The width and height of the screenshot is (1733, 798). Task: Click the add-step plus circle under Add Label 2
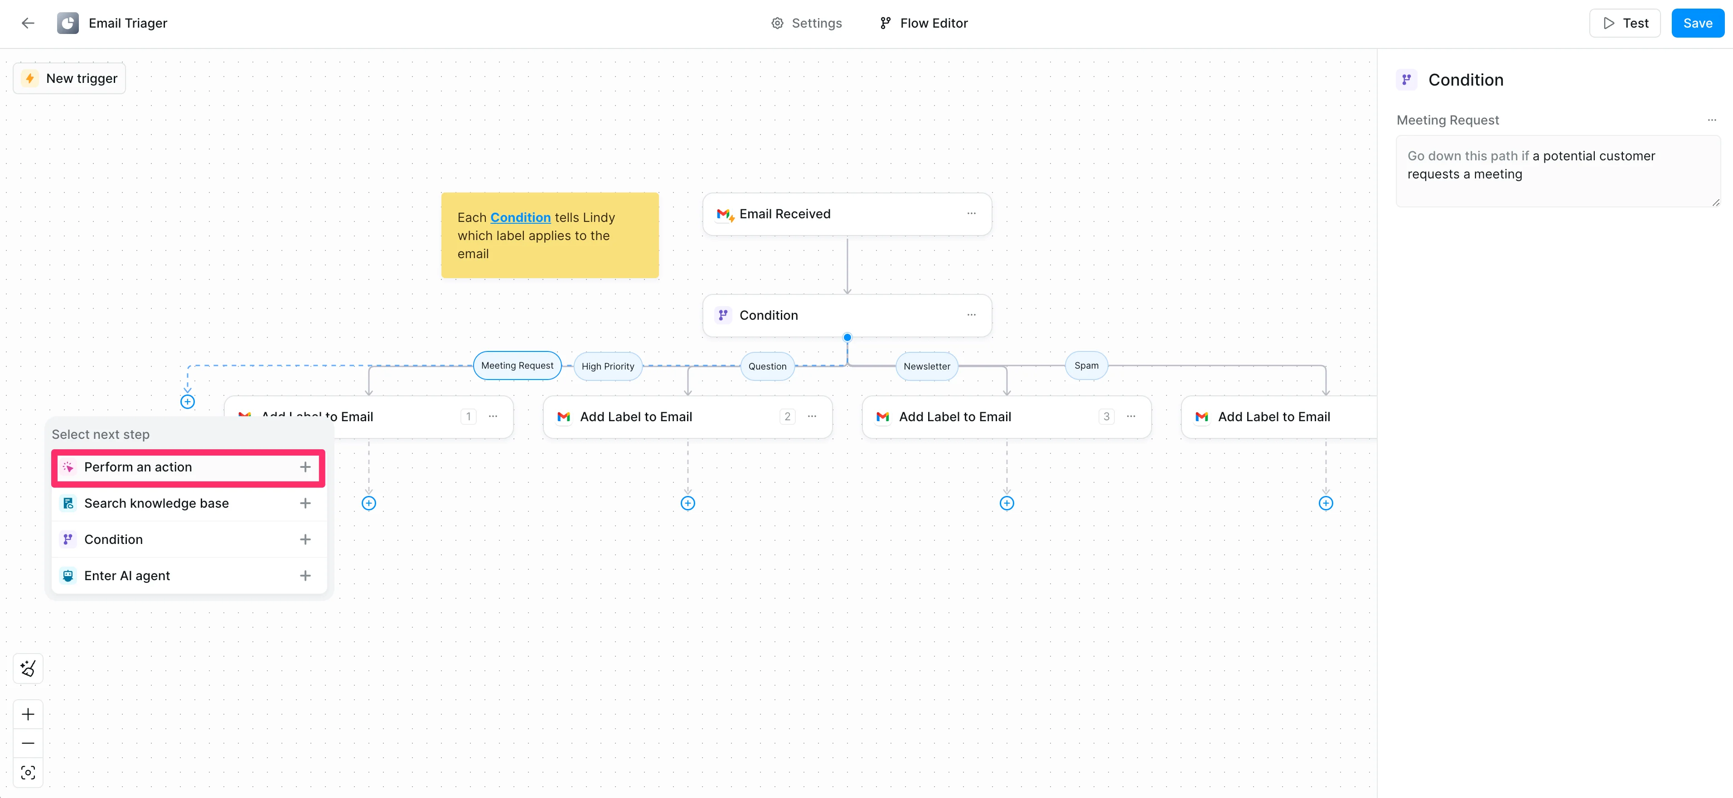click(x=687, y=503)
